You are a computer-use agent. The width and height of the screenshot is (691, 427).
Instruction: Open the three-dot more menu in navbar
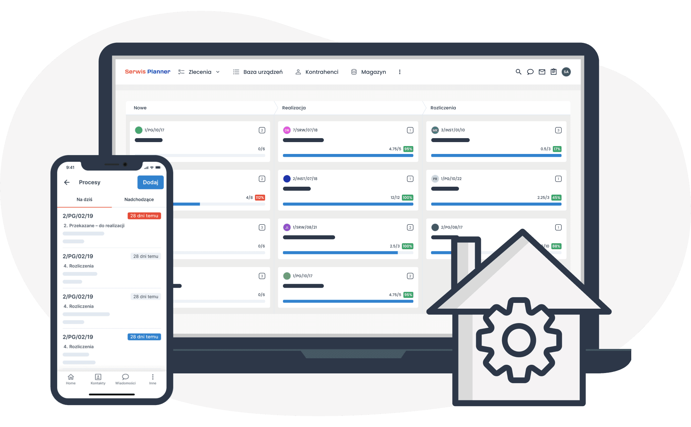[399, 72]
